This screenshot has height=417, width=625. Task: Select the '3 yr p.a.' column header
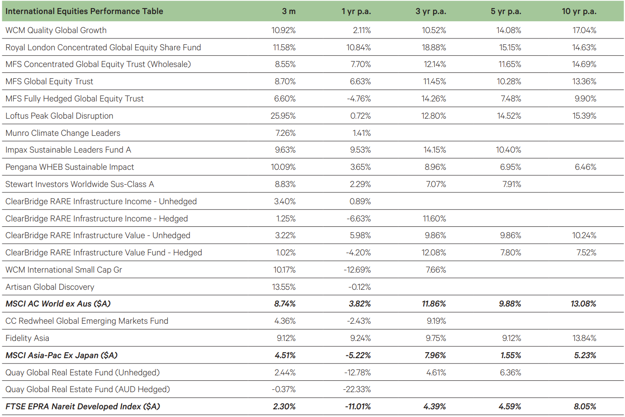point(431,11)
